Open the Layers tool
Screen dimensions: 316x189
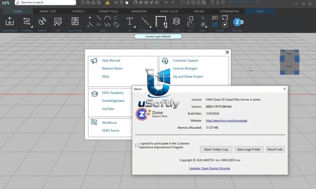(176, 21)
